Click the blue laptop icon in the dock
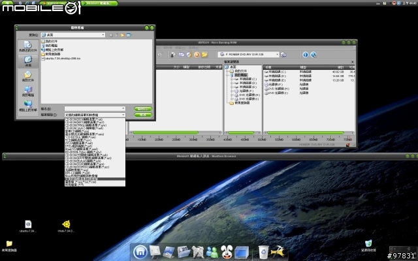The height and width of the screenshot is (261, 418). [x=169, y=252]
